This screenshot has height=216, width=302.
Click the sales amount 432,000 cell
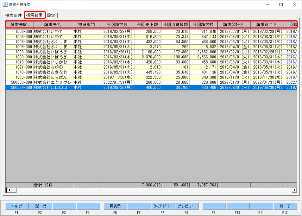[148, 42]
